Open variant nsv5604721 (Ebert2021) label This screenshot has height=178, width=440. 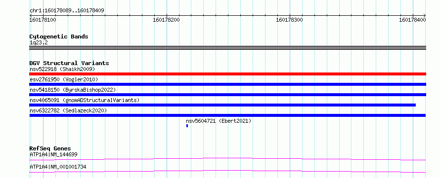pos(219,121)
